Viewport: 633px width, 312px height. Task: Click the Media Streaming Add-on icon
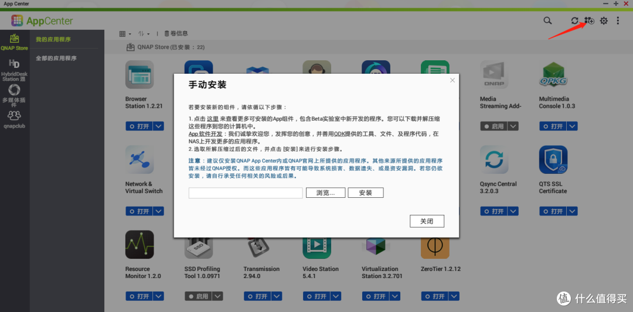click(x=494, y=74)
